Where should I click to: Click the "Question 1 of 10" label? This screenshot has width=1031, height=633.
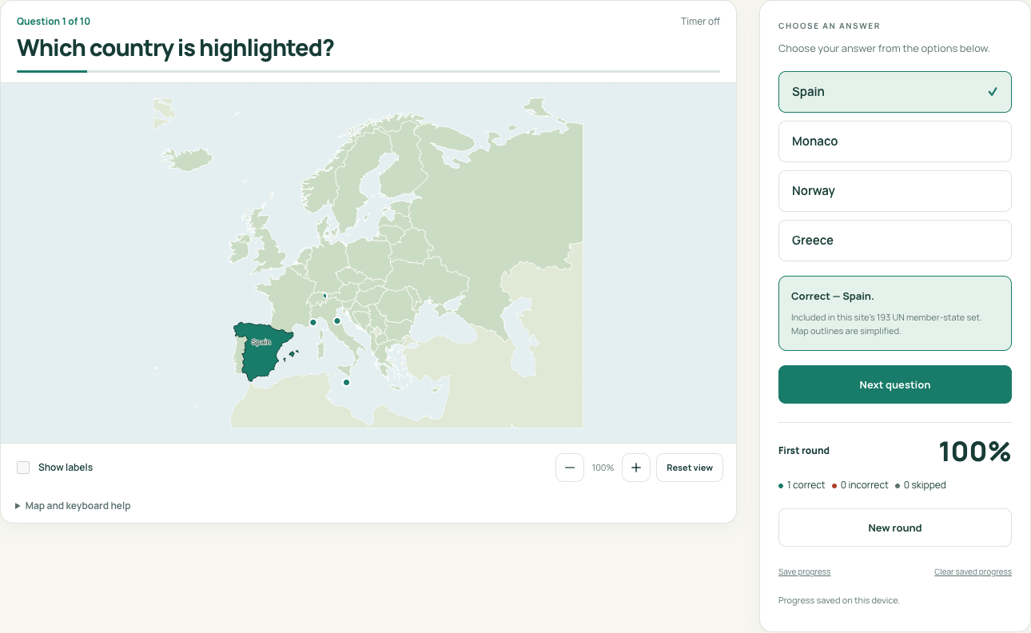tap(54, 22)
